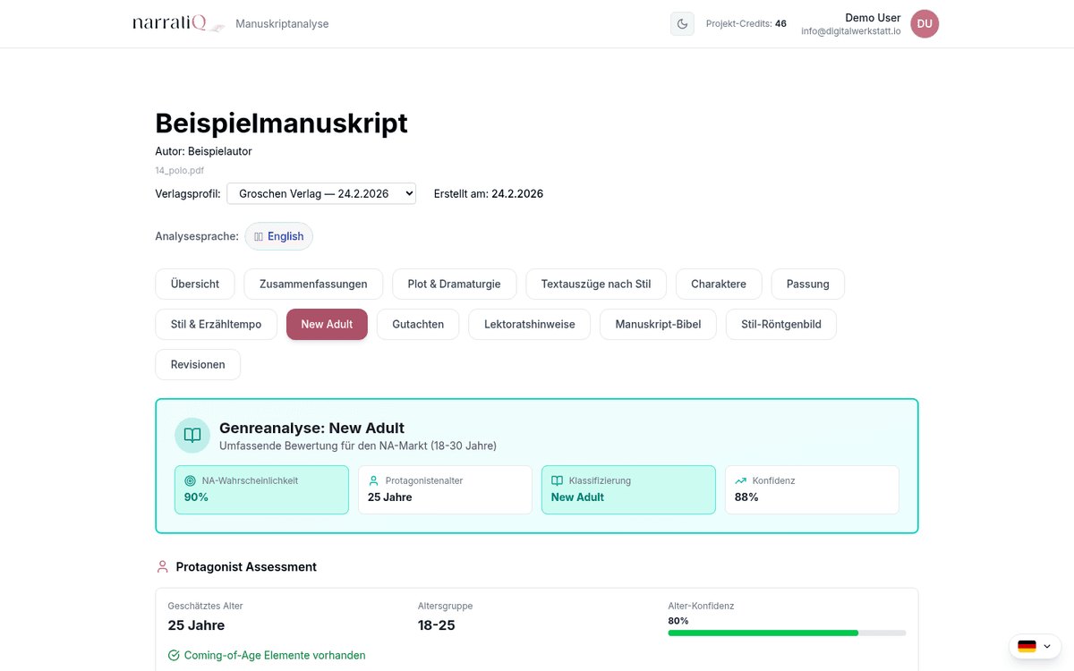Click the book icon on Klassifizierung card
Image resolution: width=1074 pixels, height=671 pixels.
click(x=555, y=480)
